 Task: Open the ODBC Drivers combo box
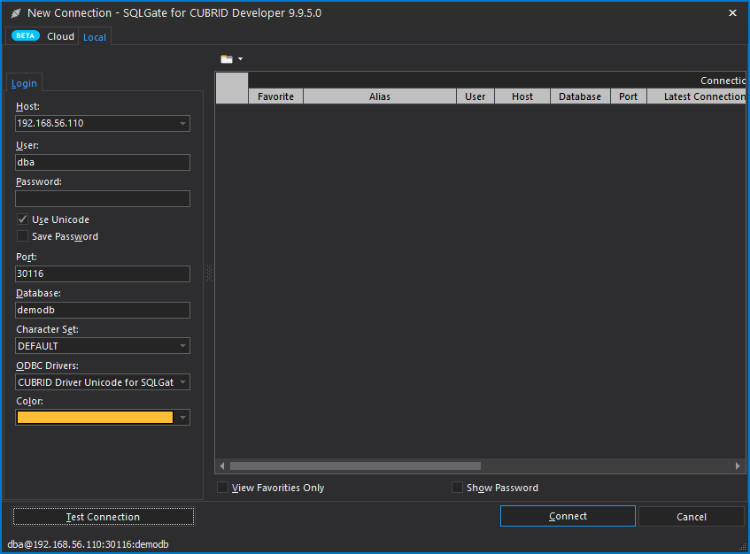(x=182, y=382)
